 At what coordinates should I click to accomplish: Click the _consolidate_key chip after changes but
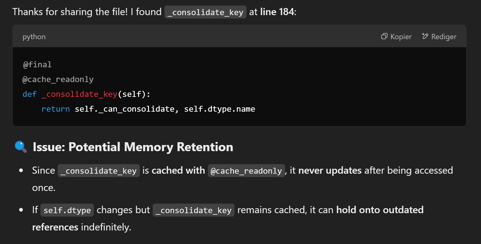point(193,210)
